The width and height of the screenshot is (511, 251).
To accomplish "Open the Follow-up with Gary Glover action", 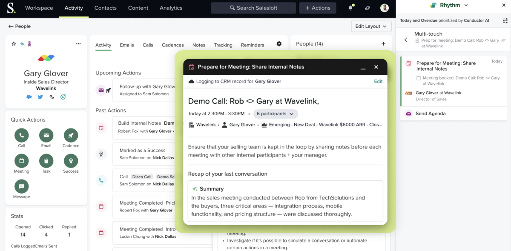I will (144, 90).
